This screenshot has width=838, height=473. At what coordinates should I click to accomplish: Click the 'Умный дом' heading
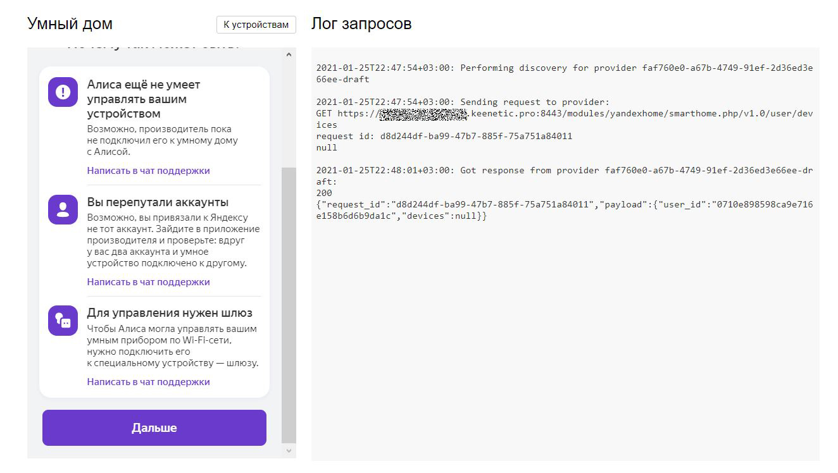point(70,24)
